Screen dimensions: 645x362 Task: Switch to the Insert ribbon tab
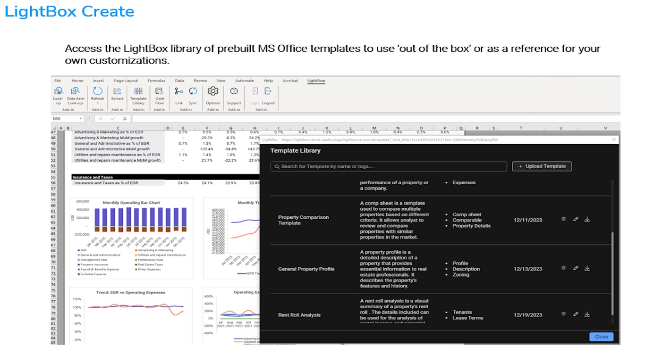coord(98,81)
